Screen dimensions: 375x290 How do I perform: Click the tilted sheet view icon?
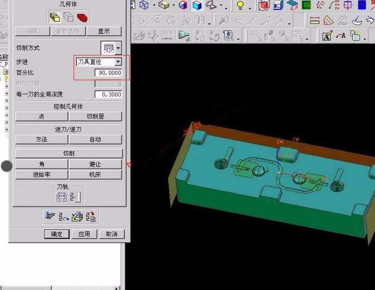[x=211, y=5]
